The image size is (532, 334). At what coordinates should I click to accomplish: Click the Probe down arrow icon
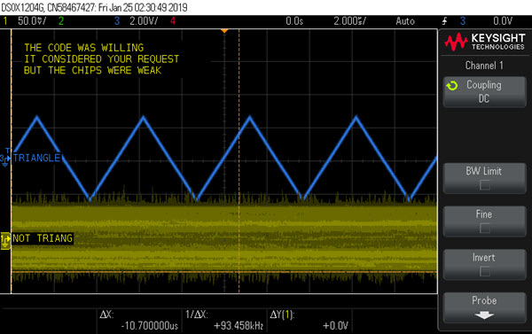(484, 315)
